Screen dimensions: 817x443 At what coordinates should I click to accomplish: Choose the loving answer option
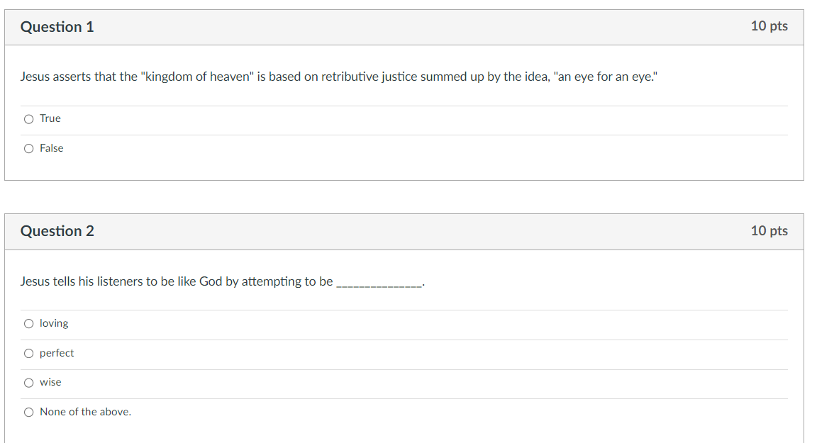tap(28, 323)
